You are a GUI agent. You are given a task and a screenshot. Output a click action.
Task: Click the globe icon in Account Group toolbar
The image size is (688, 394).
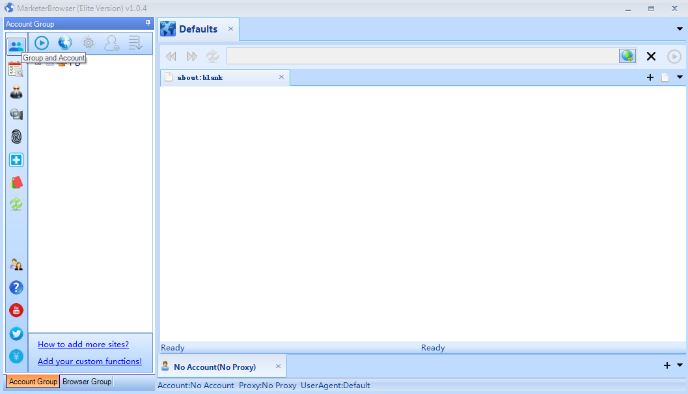pos(65,43)
